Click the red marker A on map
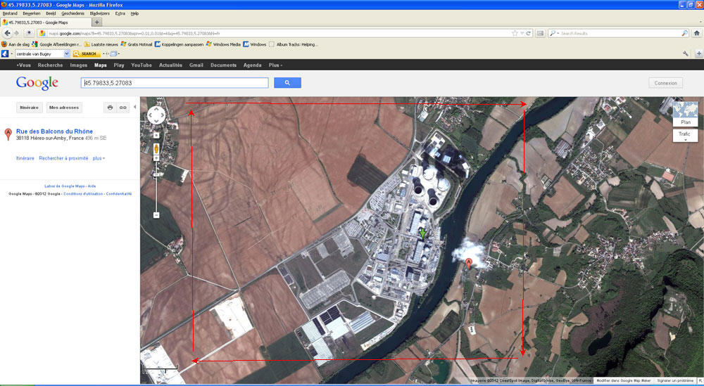 [469, 263]
